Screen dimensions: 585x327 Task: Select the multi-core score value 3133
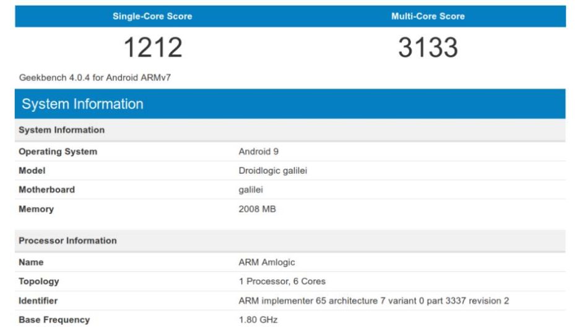click(x=428, y=48)
